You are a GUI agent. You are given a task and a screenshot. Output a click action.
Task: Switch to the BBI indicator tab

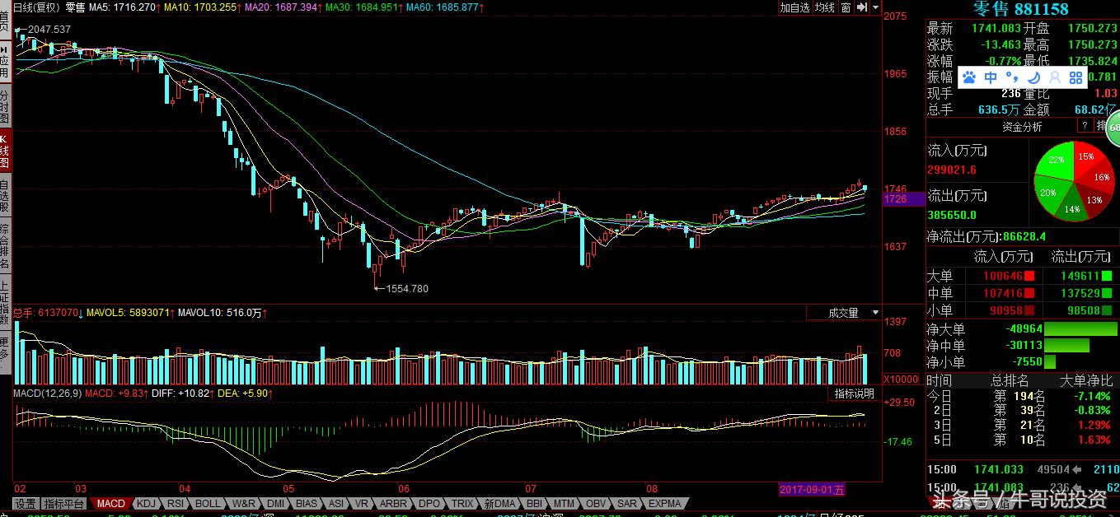tap(534, 503)
